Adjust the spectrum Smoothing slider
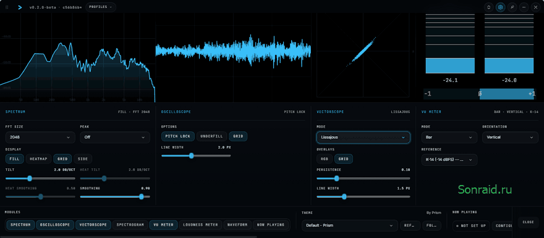544x238 pixels. coord(115,197)
